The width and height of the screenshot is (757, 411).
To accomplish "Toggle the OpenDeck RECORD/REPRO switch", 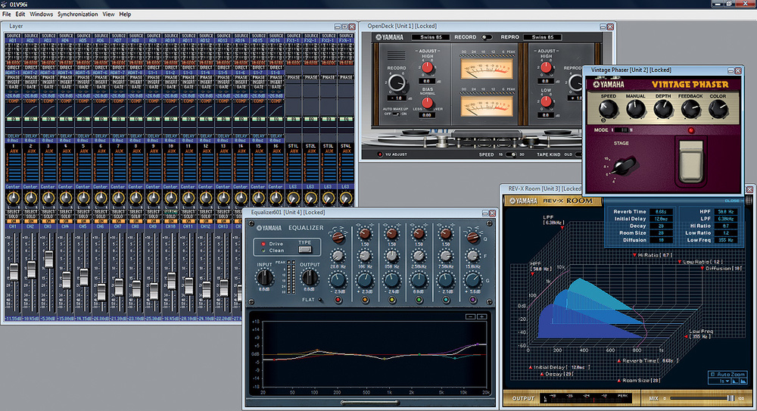I will (486, 36).
